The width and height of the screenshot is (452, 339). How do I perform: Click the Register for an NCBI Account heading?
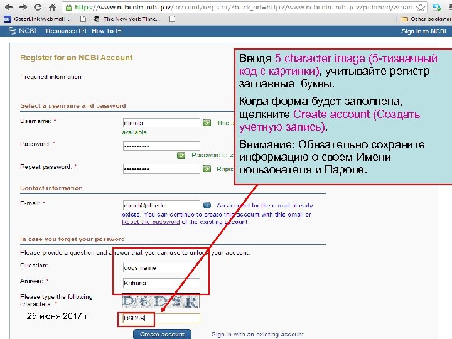(x=77, y=58)
